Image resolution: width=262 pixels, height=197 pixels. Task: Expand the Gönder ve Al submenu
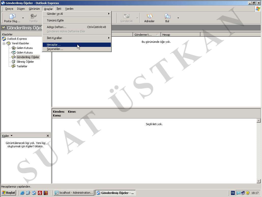pos(77,14)
